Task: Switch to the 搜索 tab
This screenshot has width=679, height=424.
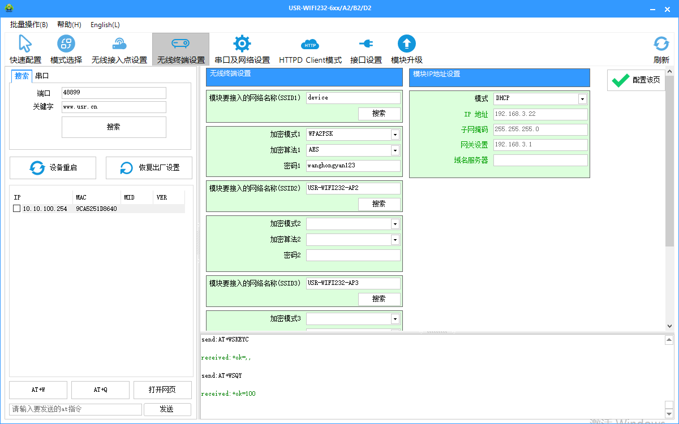Action: pyautogui.click(x=22, y=76)
